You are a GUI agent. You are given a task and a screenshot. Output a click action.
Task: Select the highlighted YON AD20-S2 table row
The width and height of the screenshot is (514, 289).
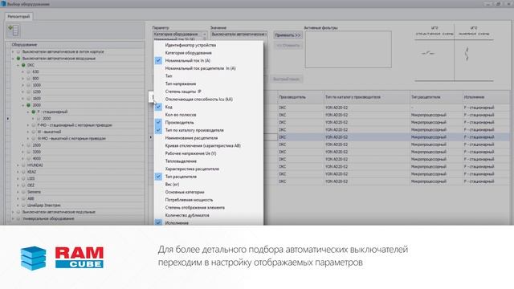[329, 137]
